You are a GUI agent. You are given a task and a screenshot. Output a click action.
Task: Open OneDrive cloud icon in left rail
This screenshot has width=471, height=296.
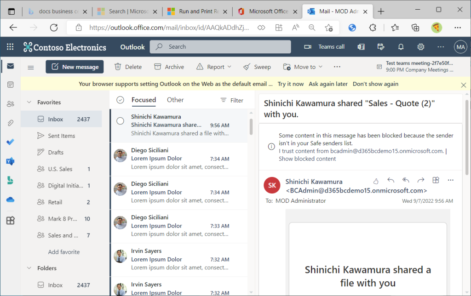point(11,199)
